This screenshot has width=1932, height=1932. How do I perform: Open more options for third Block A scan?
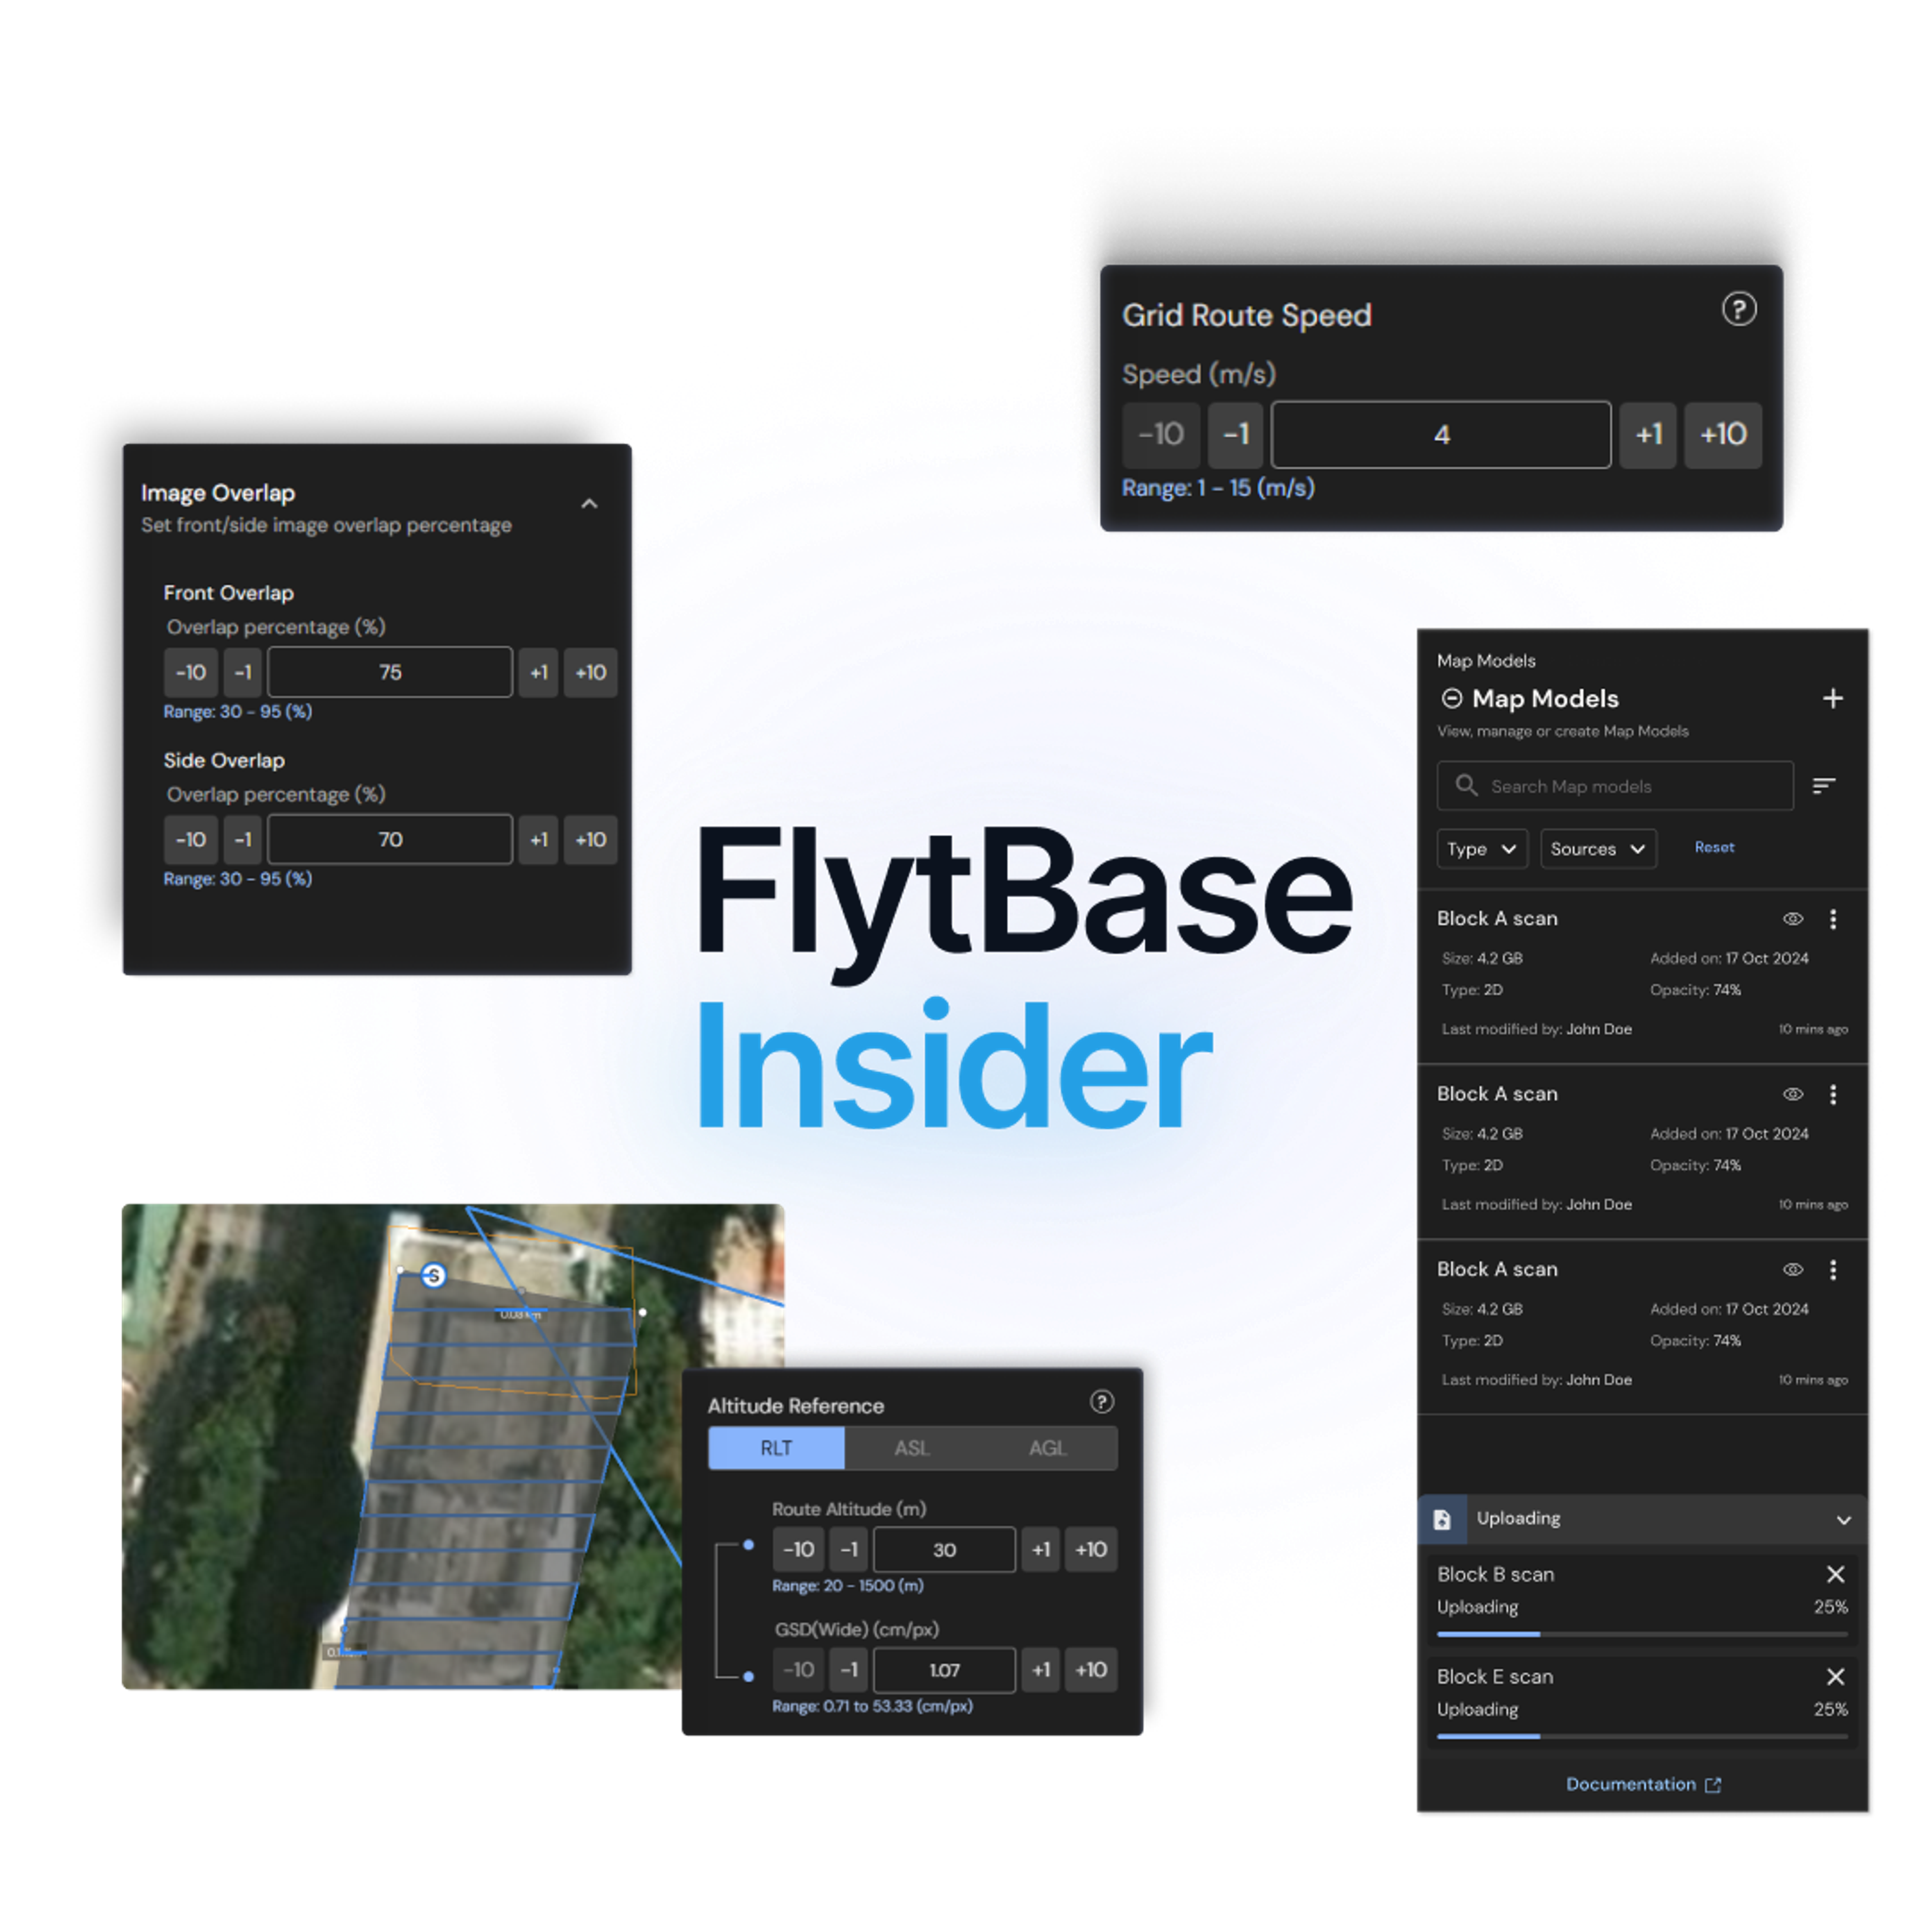point(1833,1269)
